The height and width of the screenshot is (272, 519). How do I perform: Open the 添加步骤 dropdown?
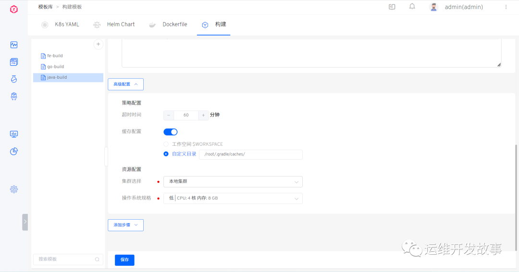126,225
